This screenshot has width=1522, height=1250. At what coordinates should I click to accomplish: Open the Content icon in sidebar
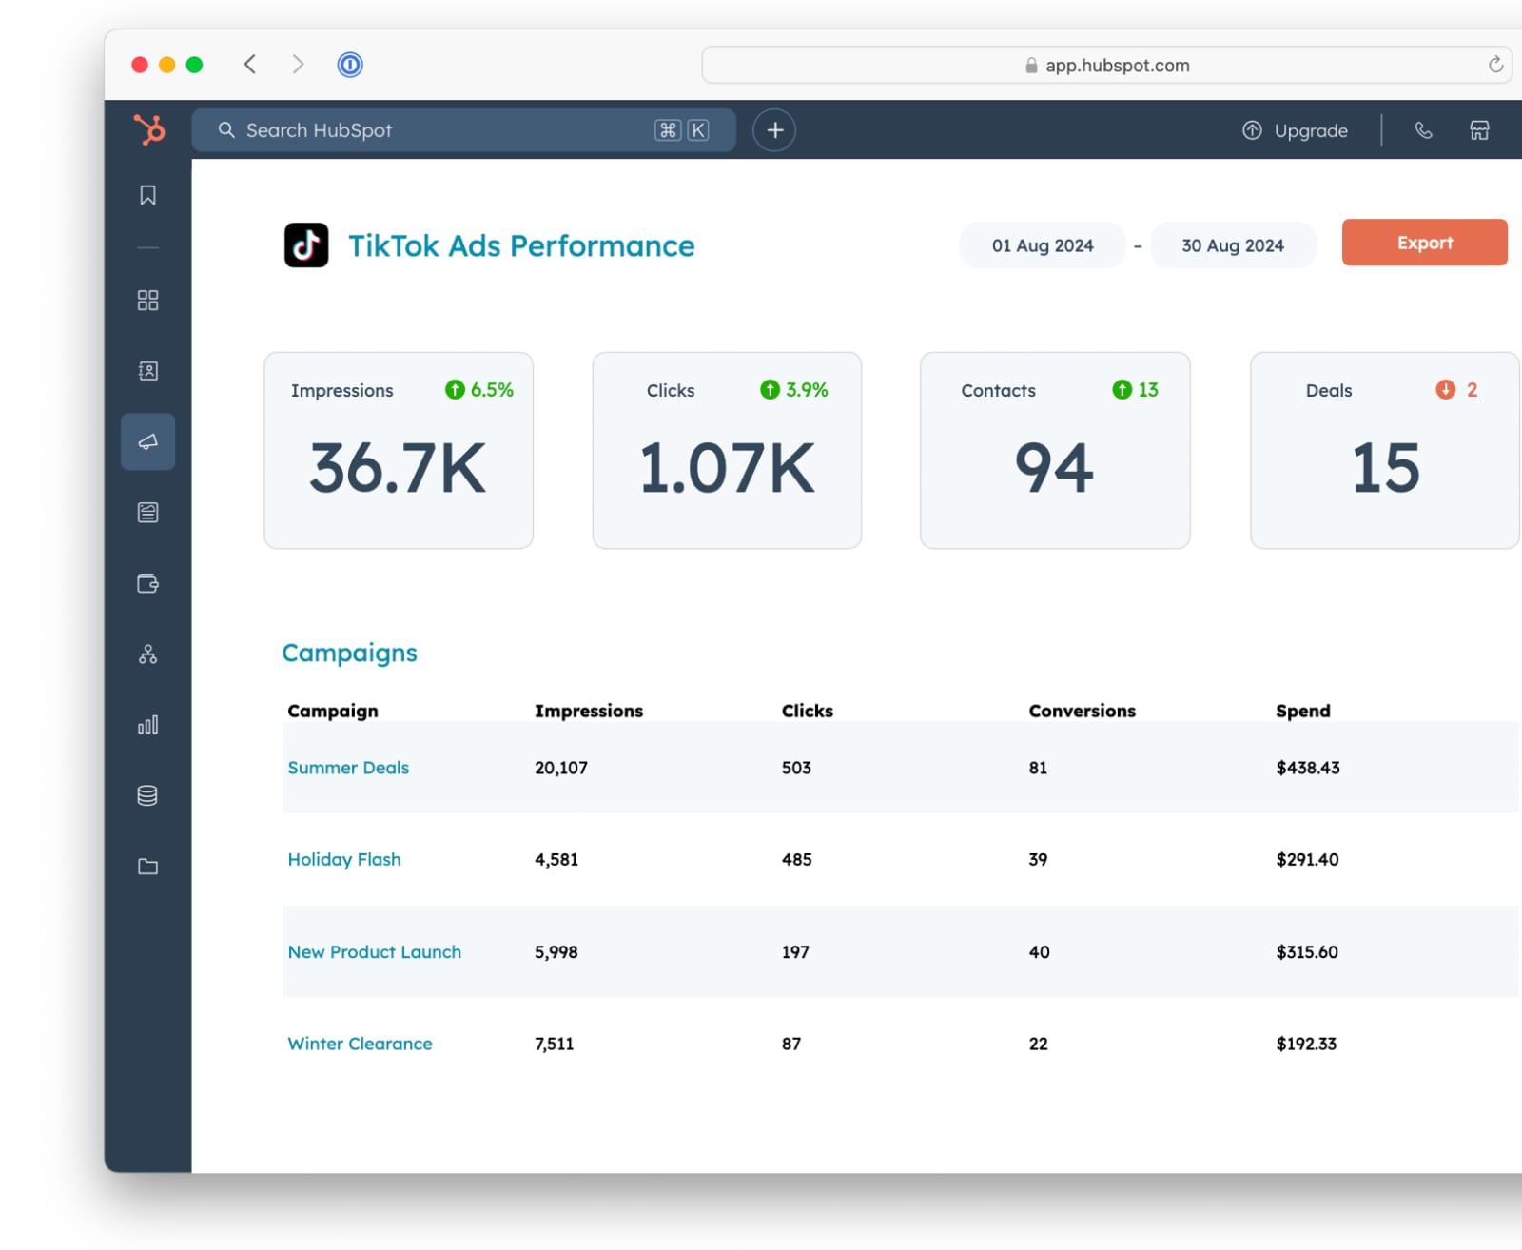click(147, 513)
